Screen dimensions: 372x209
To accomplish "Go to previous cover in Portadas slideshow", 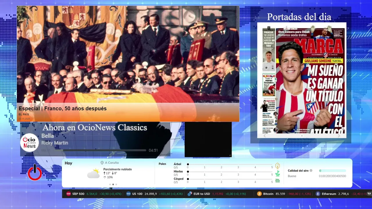I will [x=264, y=136].
